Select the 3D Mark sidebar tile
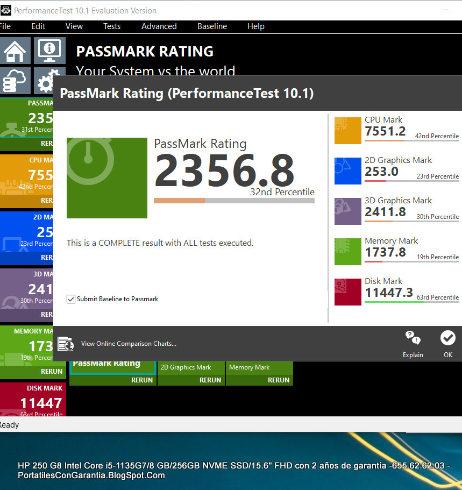 26,289
